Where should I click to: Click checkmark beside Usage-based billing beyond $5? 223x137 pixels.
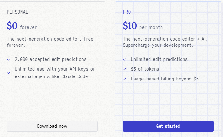125,79
